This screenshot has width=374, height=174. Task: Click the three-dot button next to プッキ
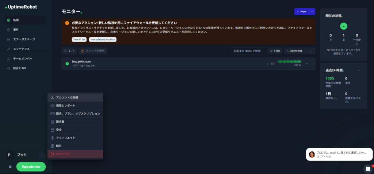pos(42,155)
